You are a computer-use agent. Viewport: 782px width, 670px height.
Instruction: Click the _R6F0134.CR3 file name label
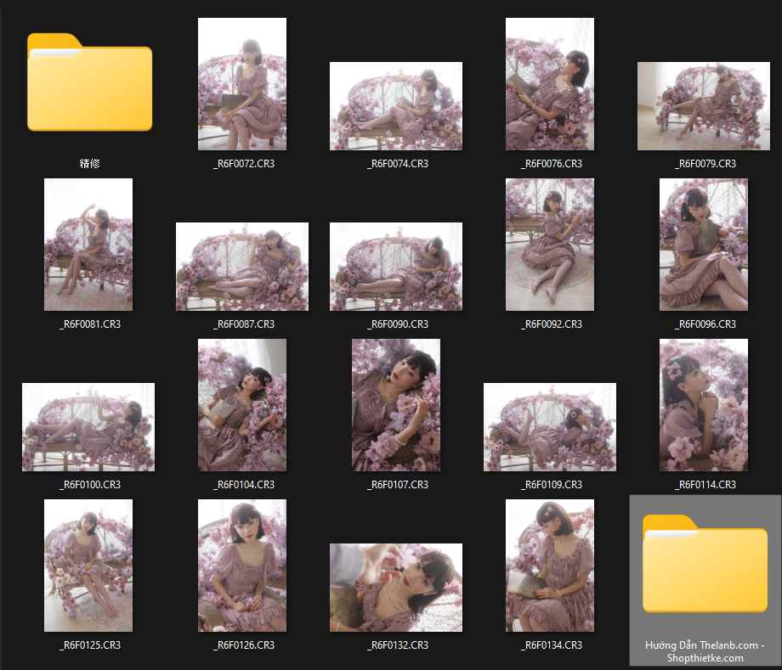point(550,645)
